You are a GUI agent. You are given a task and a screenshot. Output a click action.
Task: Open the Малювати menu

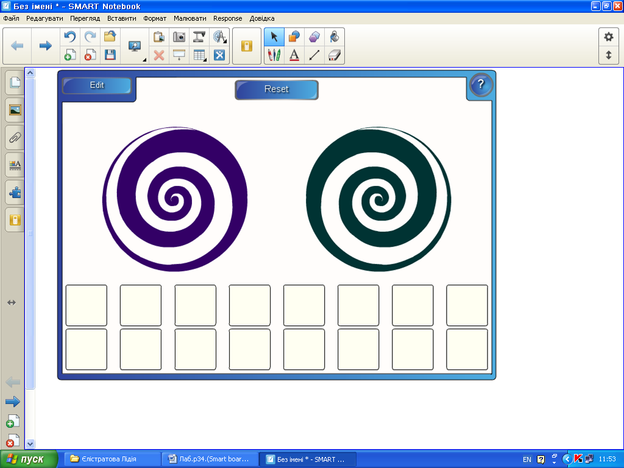point(190,18)
